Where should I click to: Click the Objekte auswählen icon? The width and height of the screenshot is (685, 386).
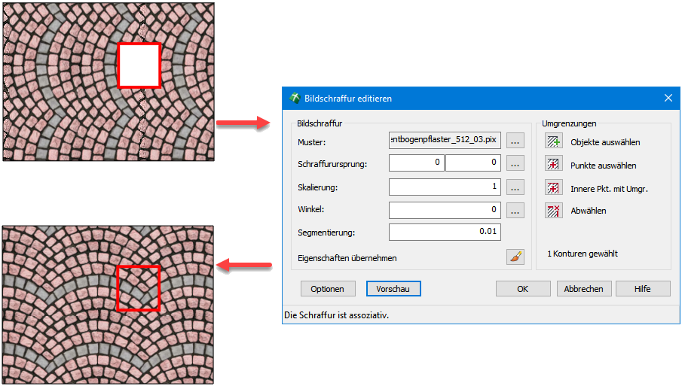pyautogui.click(x=554, y=141)
